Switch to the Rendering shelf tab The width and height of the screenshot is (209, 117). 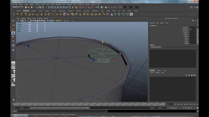(x=86, y=11)
